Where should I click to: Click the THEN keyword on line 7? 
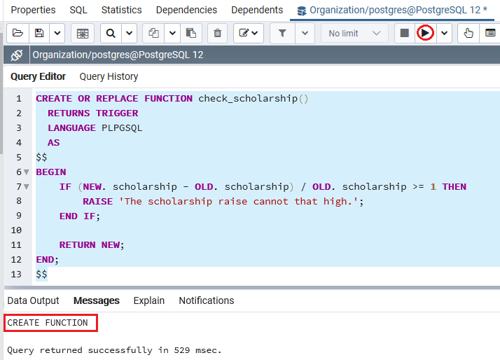coord(454,187)
